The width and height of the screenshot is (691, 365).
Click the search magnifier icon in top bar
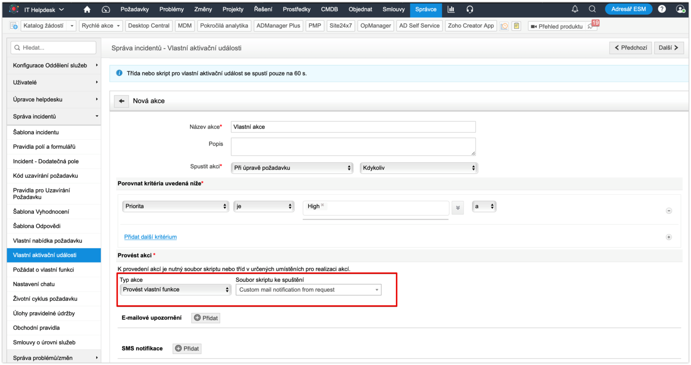[592, 9]
